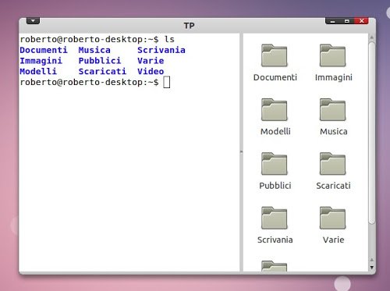Click 'Immagini' in the terminal ls output
This screenshot has width=390, height=291.
click(x=41, y=61)
